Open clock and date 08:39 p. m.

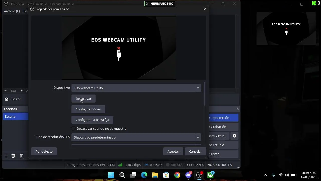coord(308,175)
